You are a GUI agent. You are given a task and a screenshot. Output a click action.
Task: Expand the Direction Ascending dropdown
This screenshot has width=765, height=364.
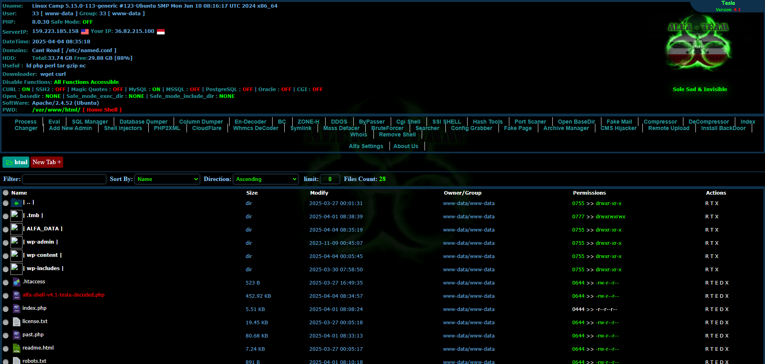point(266,179)
